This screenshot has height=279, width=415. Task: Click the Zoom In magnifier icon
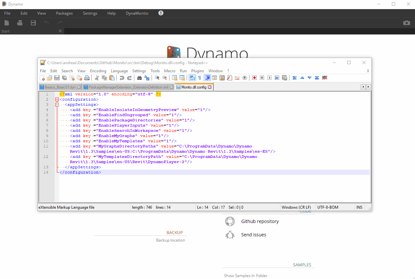coord(157,78)
